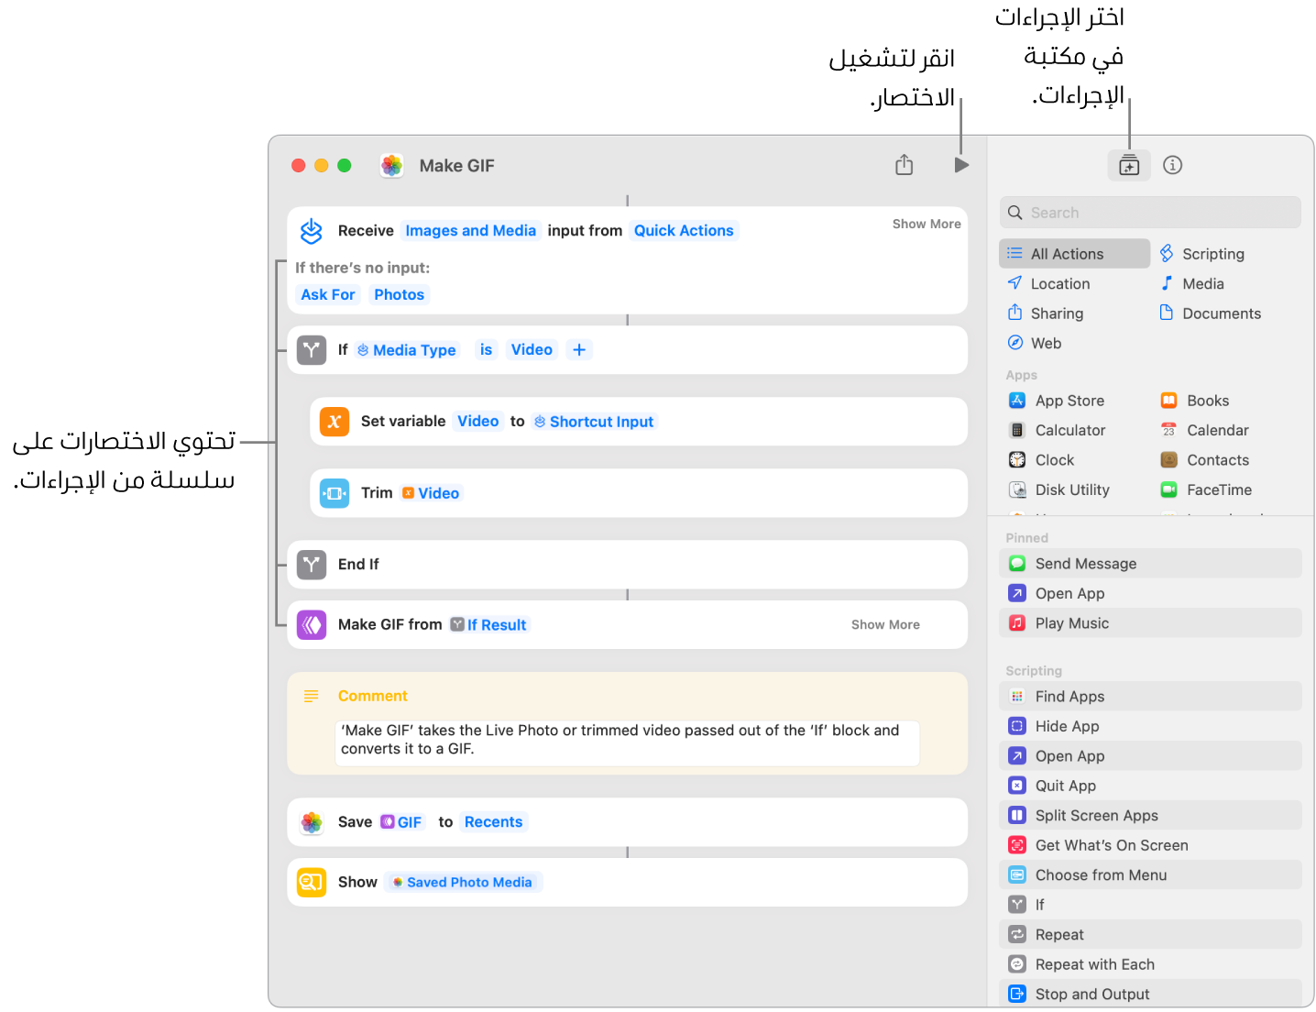
Task: Switch to the Documents category
Action: 1220,313
